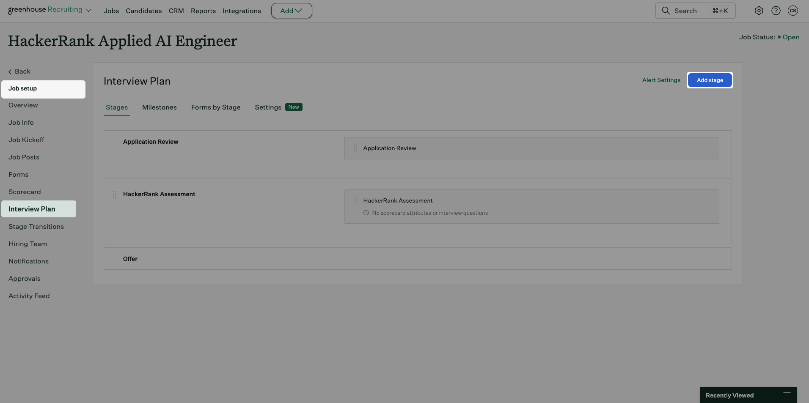Click the info icon beside no scorecard attributes
This screenshot has width=809, height=403.
tap(366, 213)
